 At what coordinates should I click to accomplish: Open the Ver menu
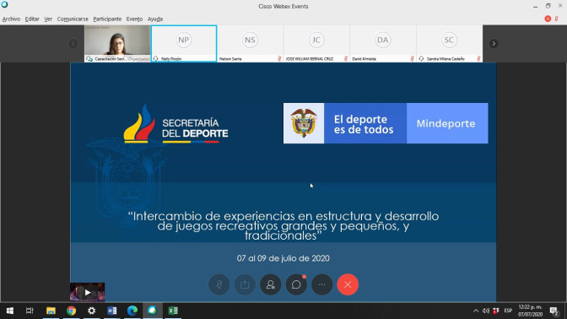point(48,19)
